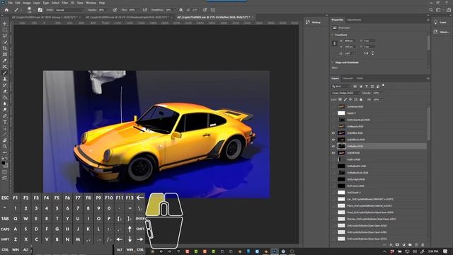Open Windows notification center in taskbar
Image resolution: width=453 pixels, height=255 pixels.
click(x=445, y=251)
